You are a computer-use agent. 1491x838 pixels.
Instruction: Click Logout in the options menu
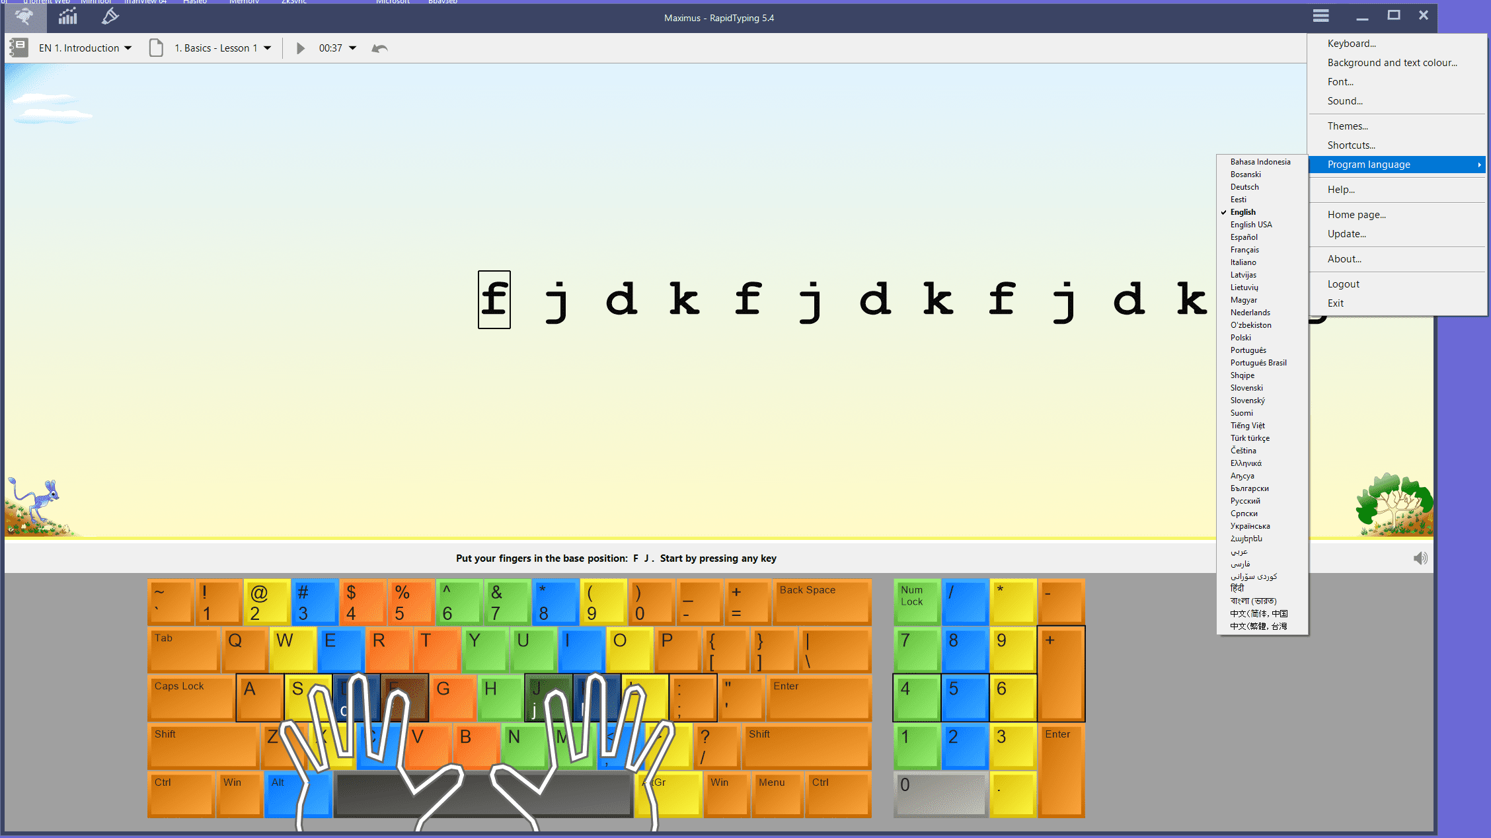click(x=1343, y=284)
